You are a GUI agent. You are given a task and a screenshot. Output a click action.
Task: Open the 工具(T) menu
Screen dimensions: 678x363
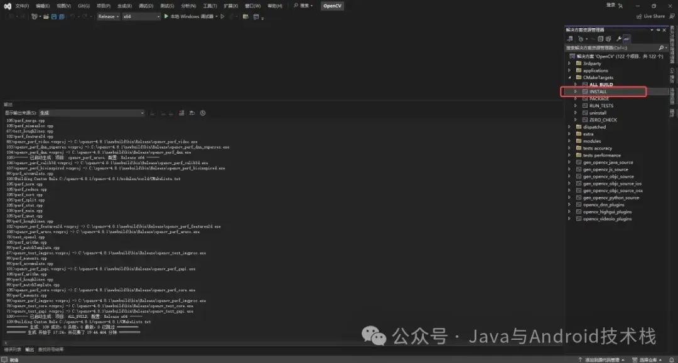coord(210,6)
